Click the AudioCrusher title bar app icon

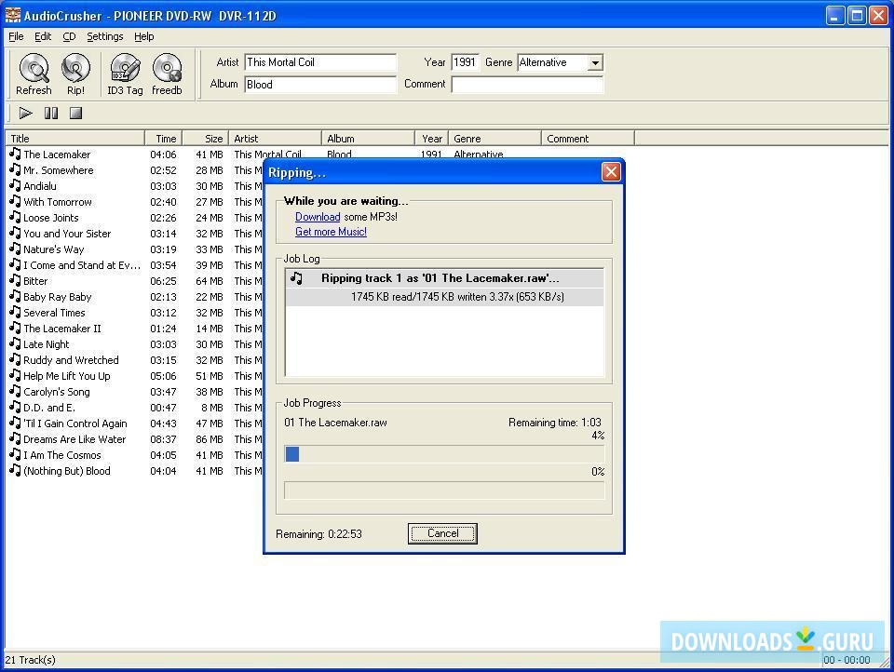12,15
